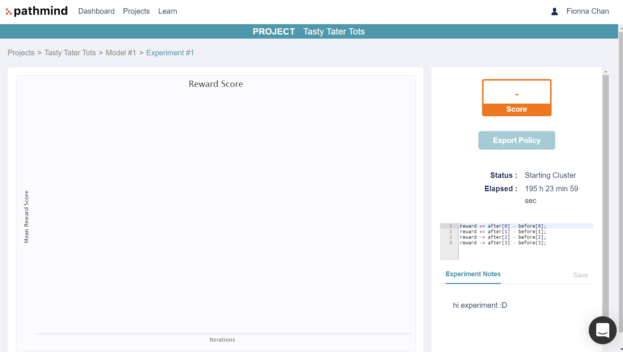Viewport: 623px width, 352px height.
Task: Click the Projects breadcrumb link
Action: (x=21, y=53)
